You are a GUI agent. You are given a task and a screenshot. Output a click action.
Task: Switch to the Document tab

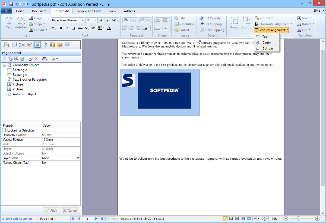[x=39, y=11]
